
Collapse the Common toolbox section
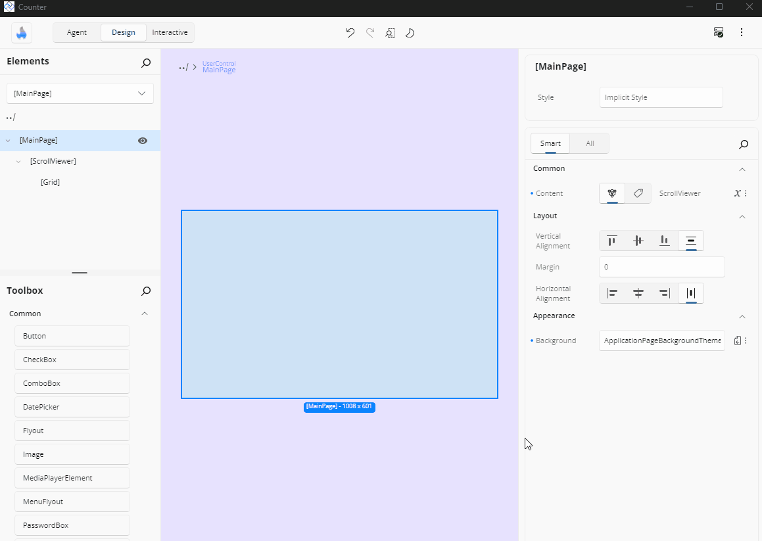(x=144, y=314)
